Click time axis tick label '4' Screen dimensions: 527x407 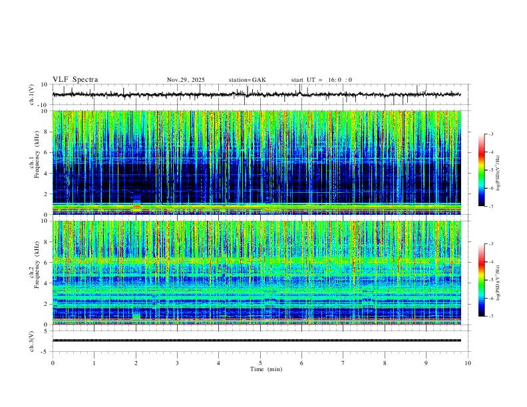point(218,363)
